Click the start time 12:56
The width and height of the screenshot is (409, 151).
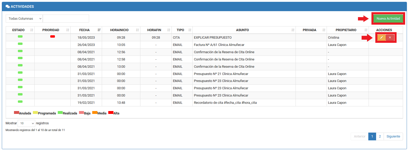click(121, 52)
